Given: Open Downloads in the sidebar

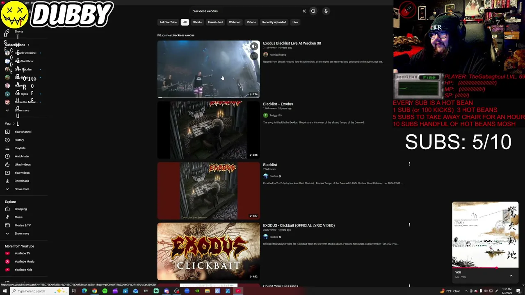Looking at the screenshot, I should point(22,181).
